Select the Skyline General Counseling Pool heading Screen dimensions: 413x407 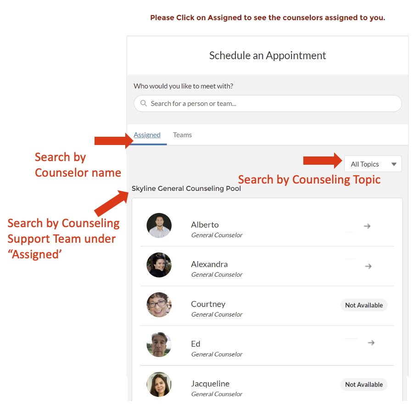(186, 189)
